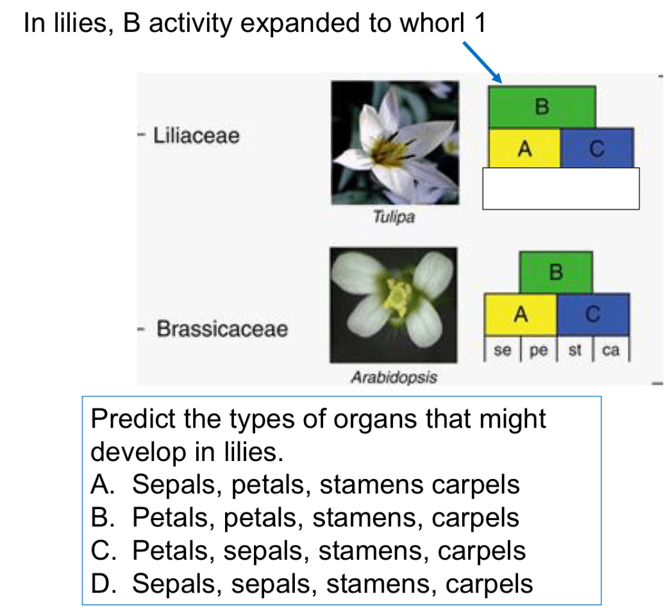This screenshot has height=613, width=670.
Task: Select the blue C block for Liliaceae
Action: click(x=597, y=148)
